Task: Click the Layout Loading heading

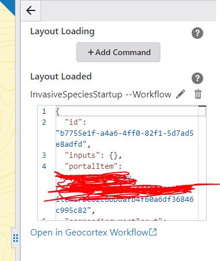Action: pos(63,31)
